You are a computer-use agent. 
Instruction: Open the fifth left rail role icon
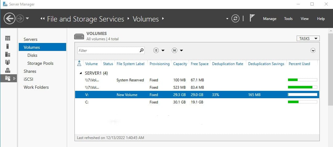point(8,70)
